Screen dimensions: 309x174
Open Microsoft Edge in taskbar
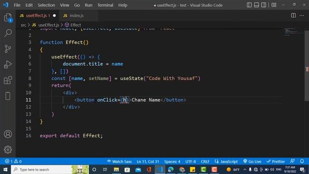pyautogui.click(x=170, y=170)
